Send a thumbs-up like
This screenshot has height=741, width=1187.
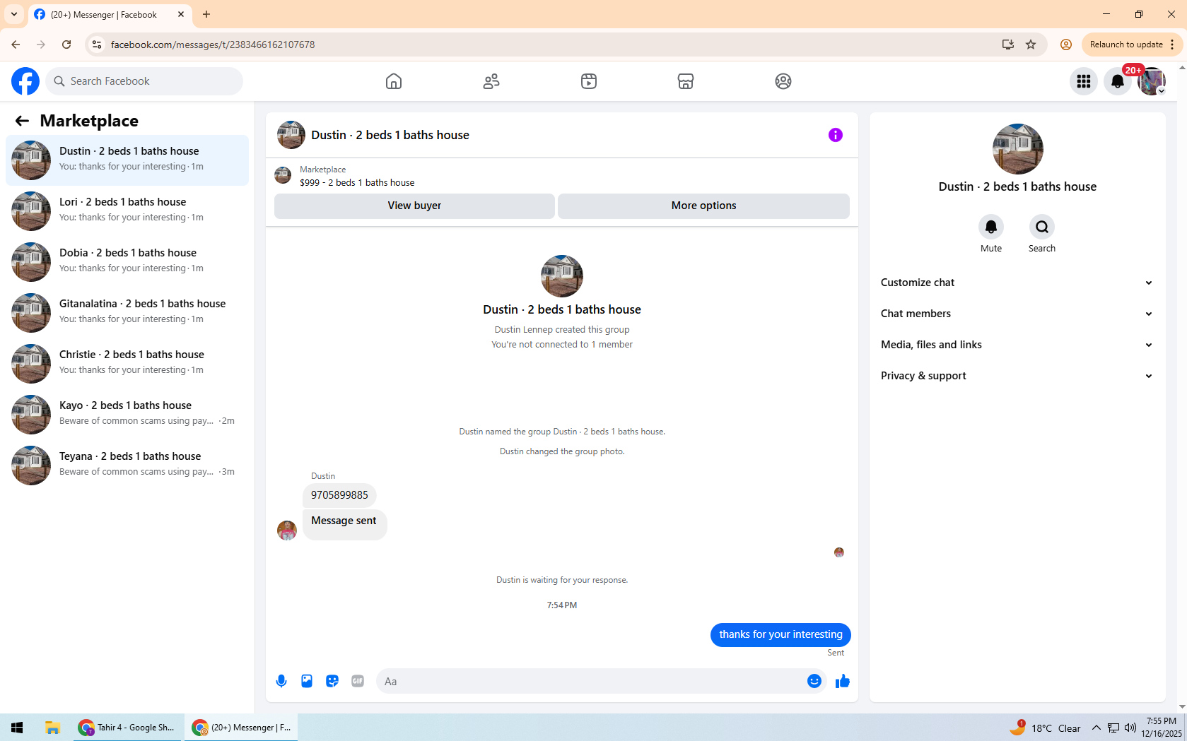(x=843, y=681)
